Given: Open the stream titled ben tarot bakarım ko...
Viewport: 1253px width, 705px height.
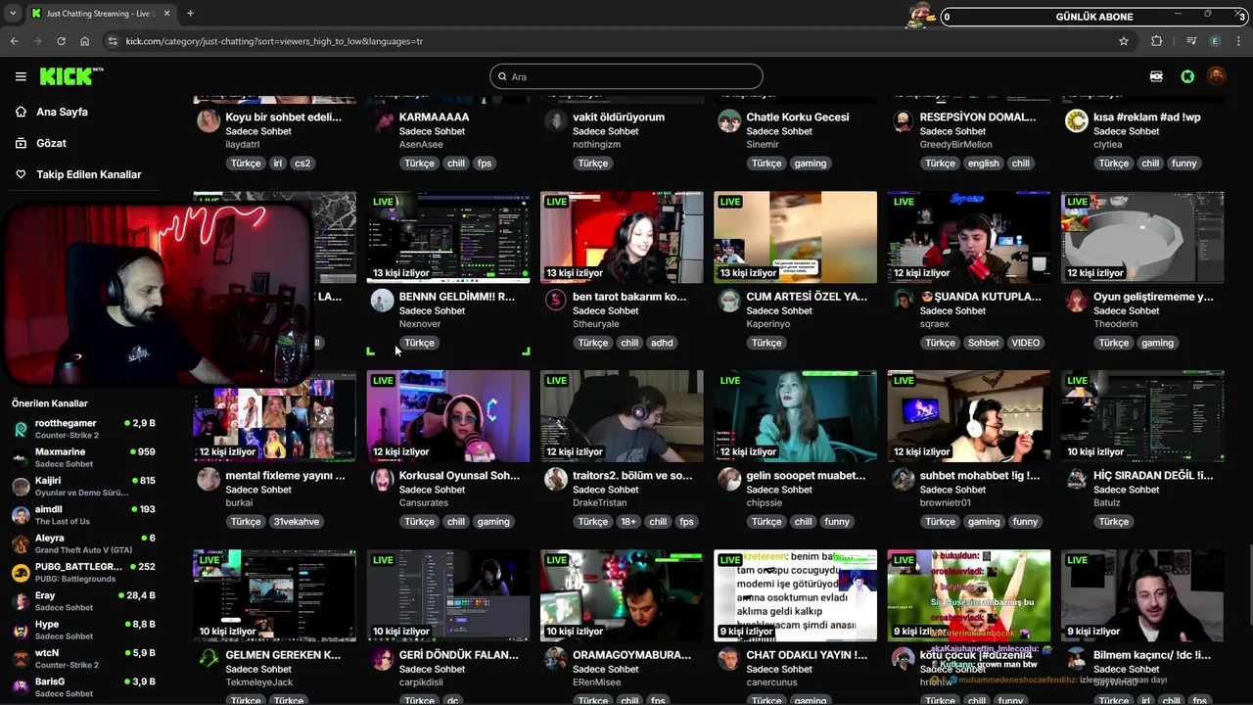Looking at the screenshot, I should click(x=629, y=297).
